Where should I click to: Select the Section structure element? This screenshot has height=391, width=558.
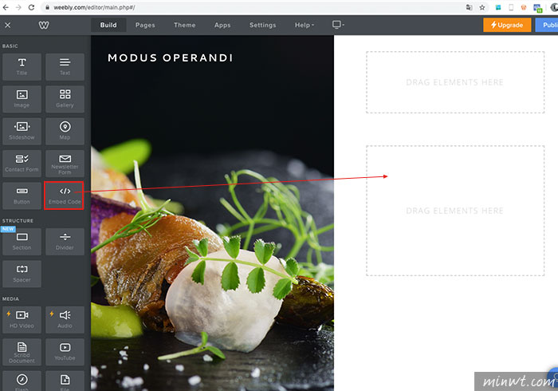(x=22, y=242)
